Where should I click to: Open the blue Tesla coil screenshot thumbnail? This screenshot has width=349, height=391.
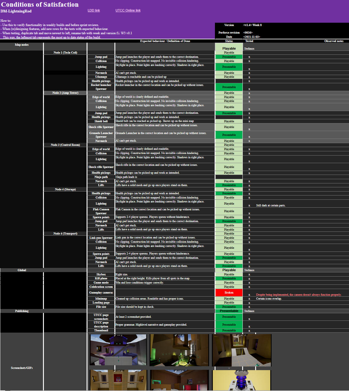[241, 380]
